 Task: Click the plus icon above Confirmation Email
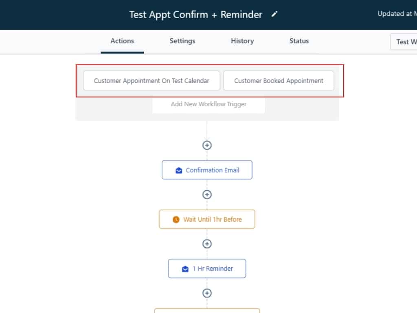click(x=207, y=145)
